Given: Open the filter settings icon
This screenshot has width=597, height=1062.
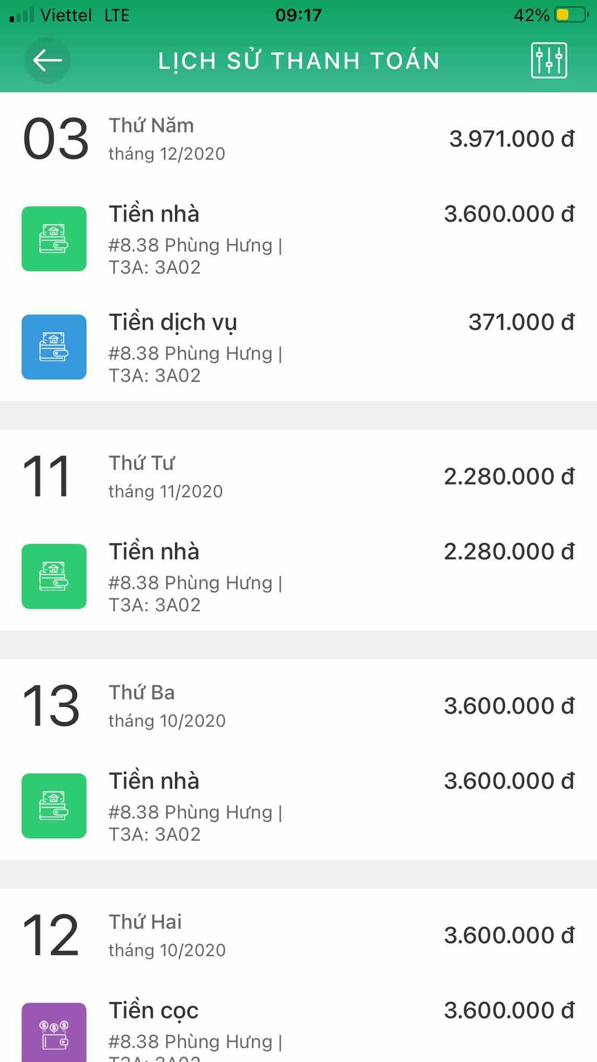Looking at the screenshot, I should (549, 61).
